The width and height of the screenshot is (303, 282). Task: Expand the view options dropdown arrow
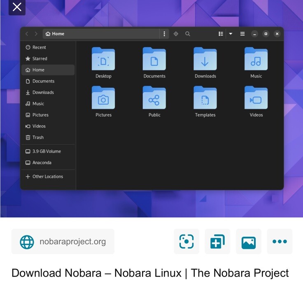tap(231, 34)
